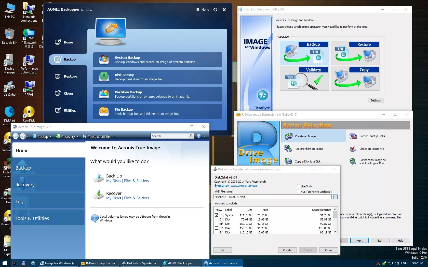The height and width of the screenshot is (267, 428).
Task: Switch to R-Drive Image taskbar button
Action: click(x=99, y=263)
